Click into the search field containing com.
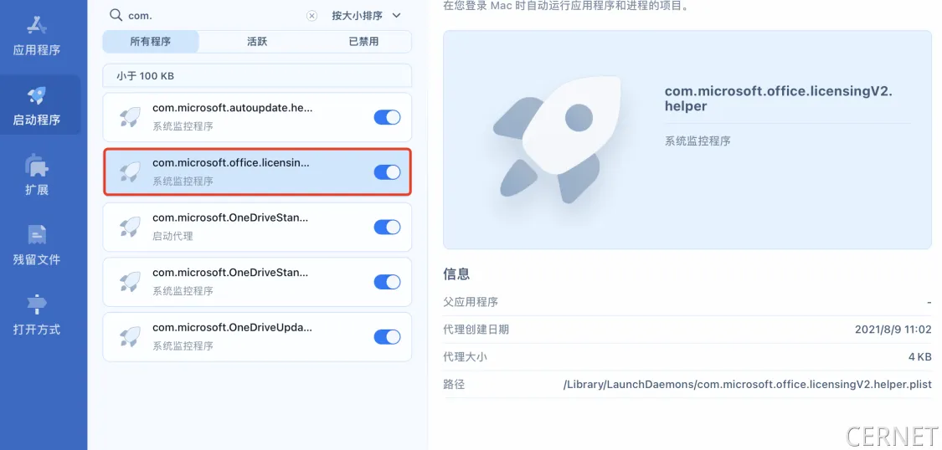The image size is (942, 450). coord(209,16)
